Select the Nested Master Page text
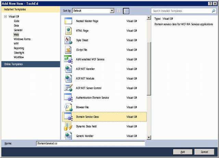 (x=87, y=21)
